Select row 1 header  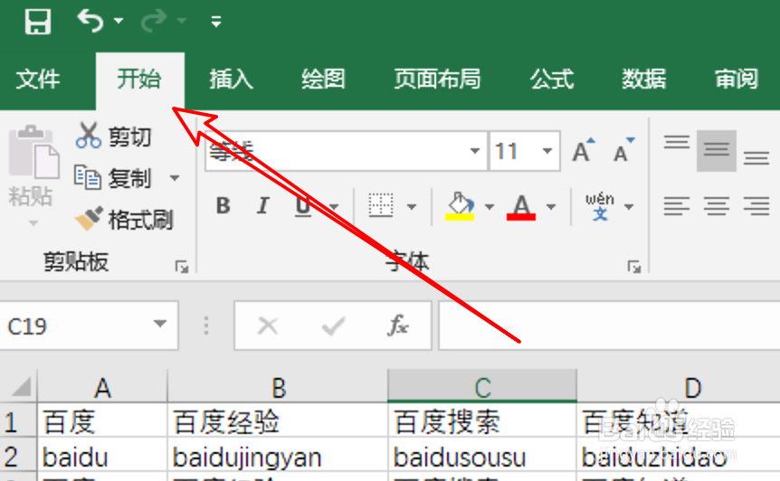coord(18,420)
